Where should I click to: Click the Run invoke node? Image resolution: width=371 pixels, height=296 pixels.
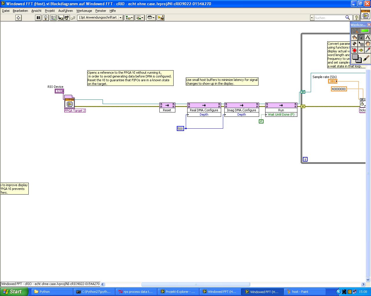[281, 110]
